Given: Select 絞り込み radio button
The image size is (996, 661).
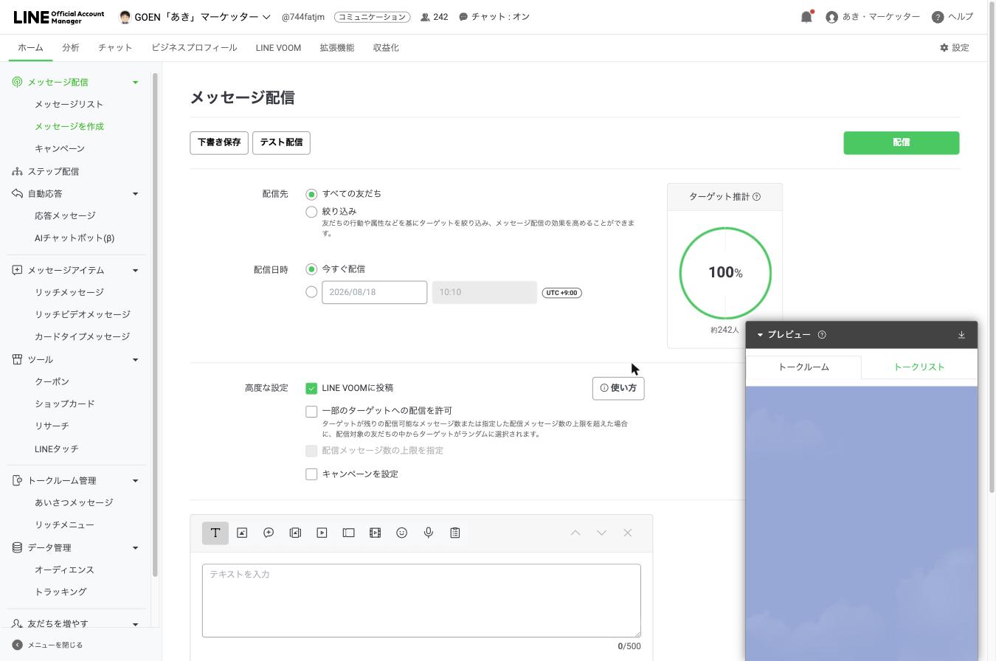Looking at the screenshot, I should 311,212.
